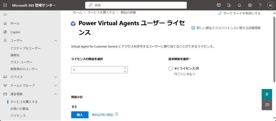Open notifications bell icon

(239, 5)
